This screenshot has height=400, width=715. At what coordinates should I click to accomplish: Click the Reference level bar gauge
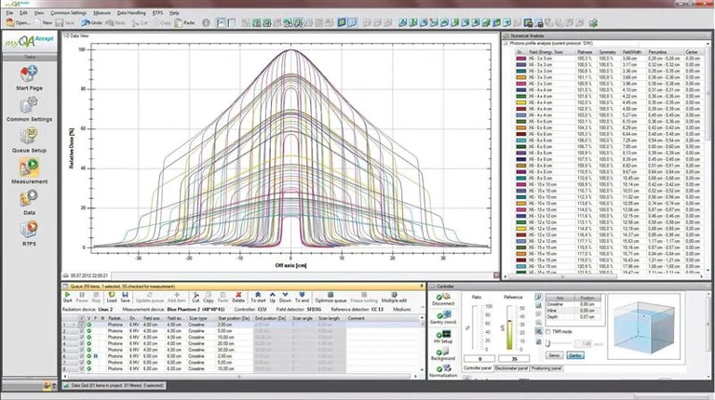(510, 327)
